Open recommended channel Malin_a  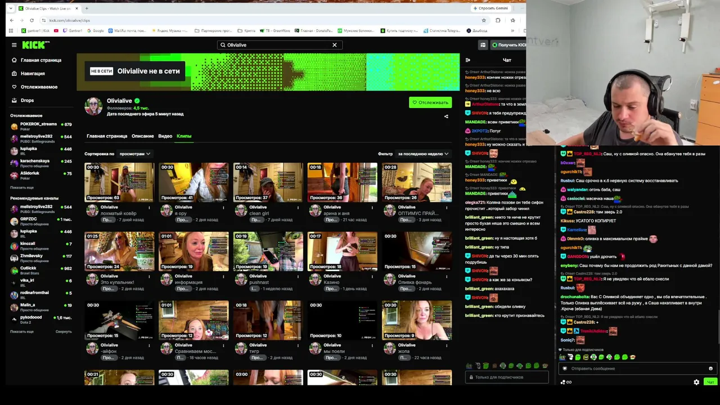coord(41,307)
